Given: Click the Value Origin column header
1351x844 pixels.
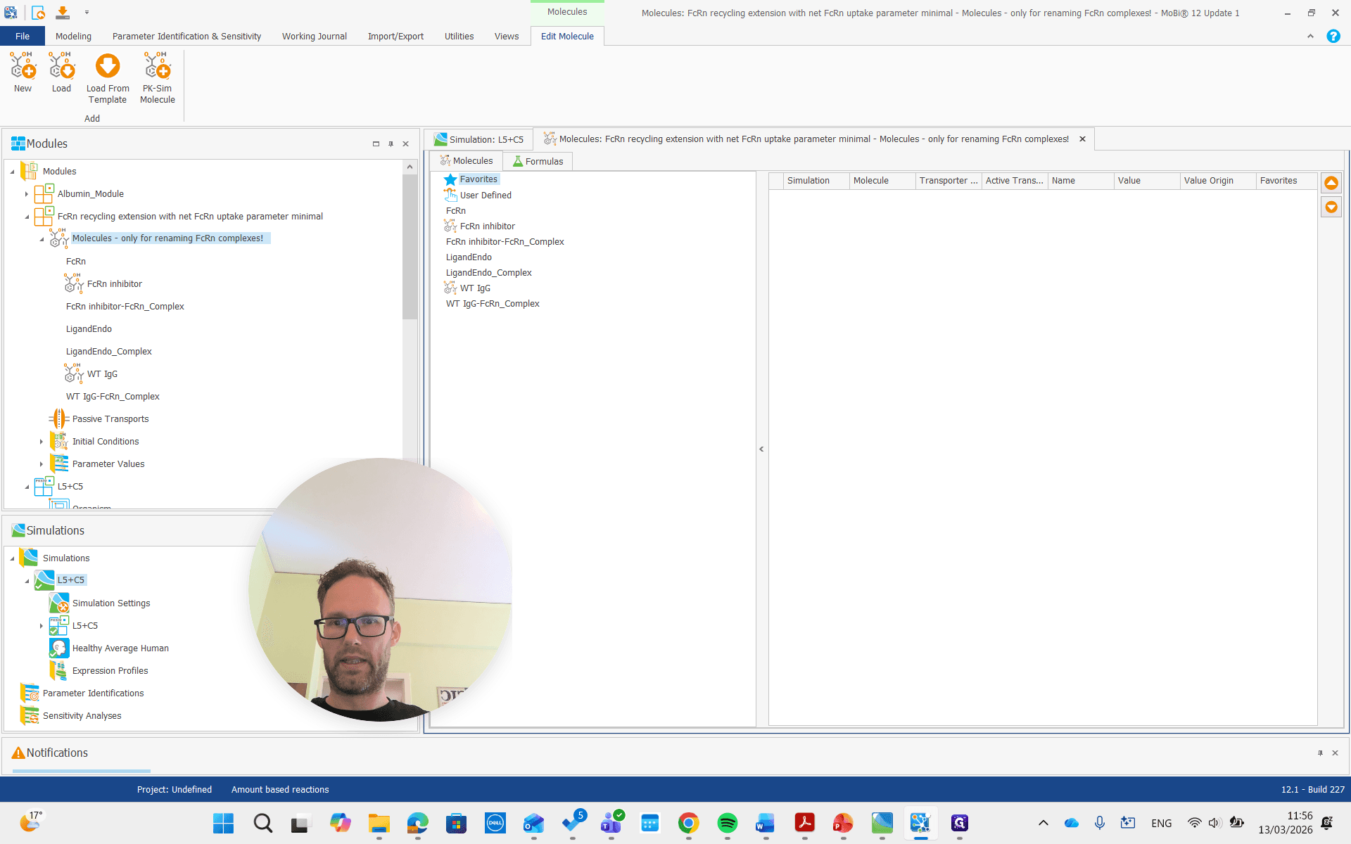Looking at the screenshot, I should pyautogui.click(x=1218, y=181).
